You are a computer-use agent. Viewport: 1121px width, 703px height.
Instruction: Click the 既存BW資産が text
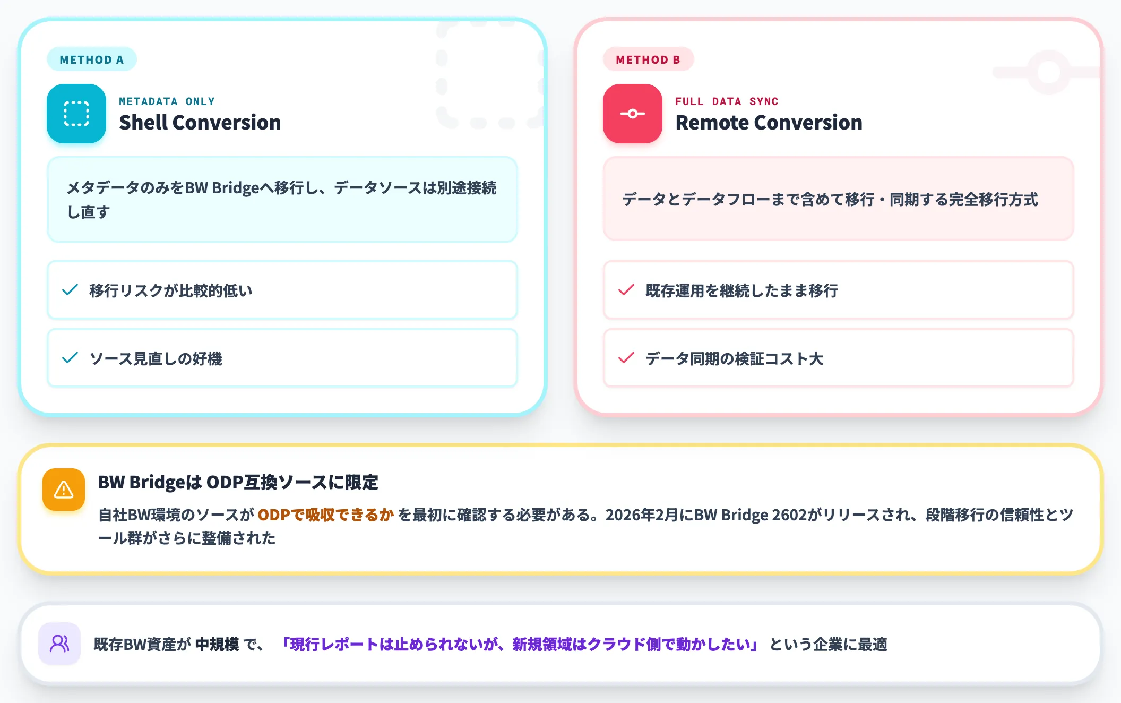tap(142, 644)
